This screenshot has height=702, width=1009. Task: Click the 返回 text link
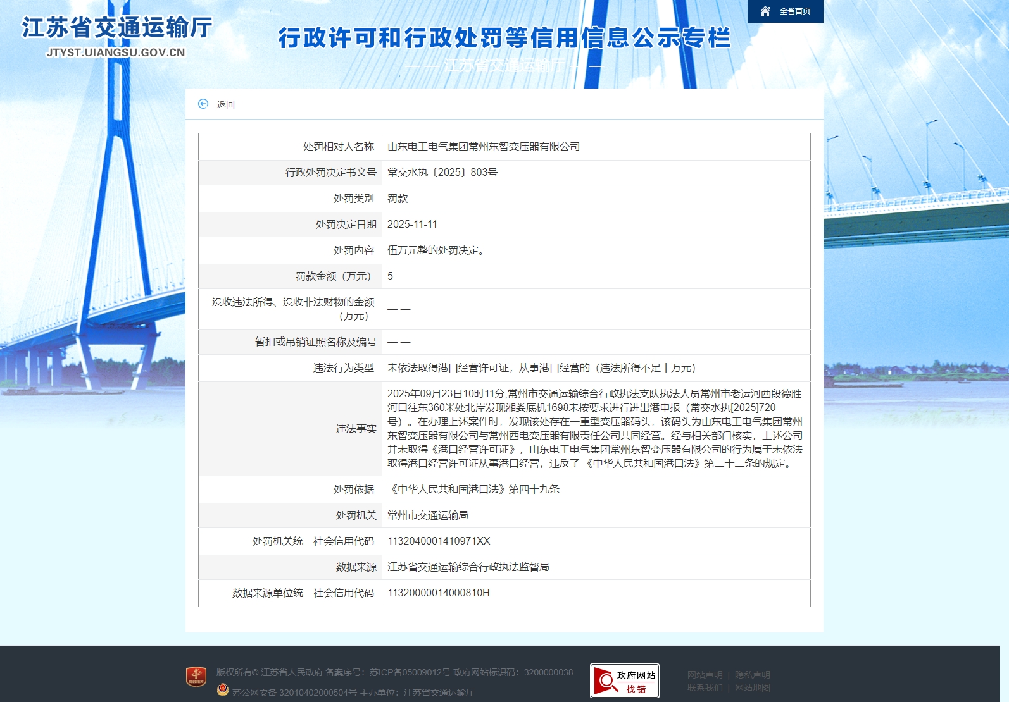[x=226, y=104]
